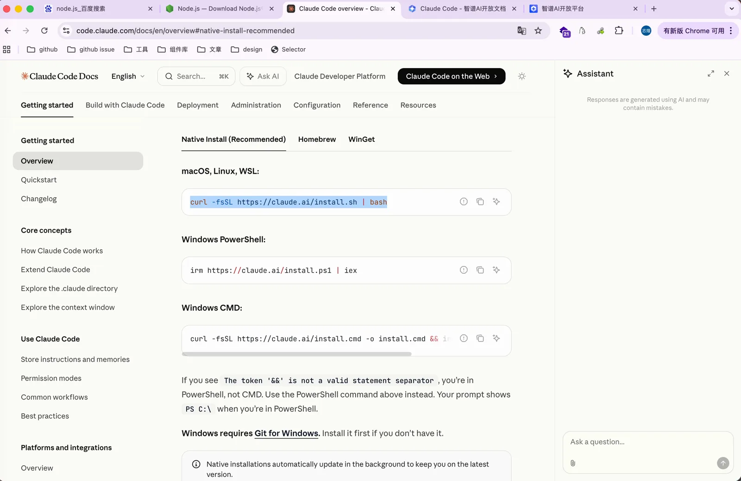Click the Claude Code Docs logo
The image size is (741, 481).
(60, 76)
